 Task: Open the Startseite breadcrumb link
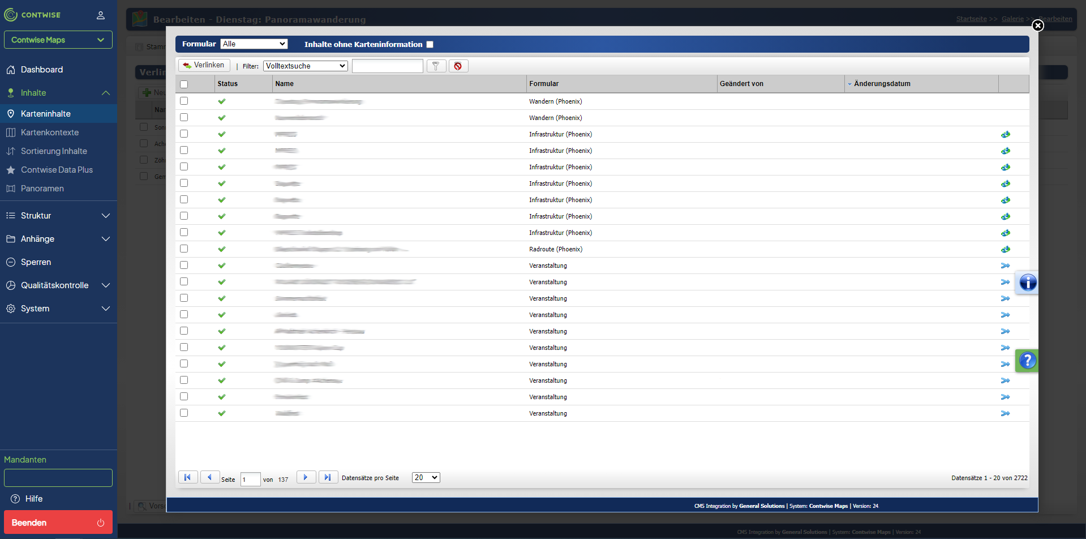click(971, 19)
